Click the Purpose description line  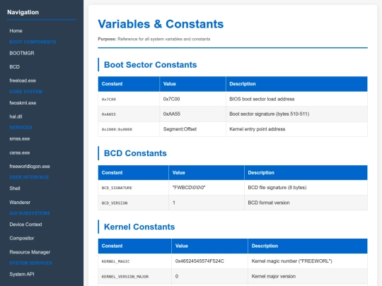154,39
